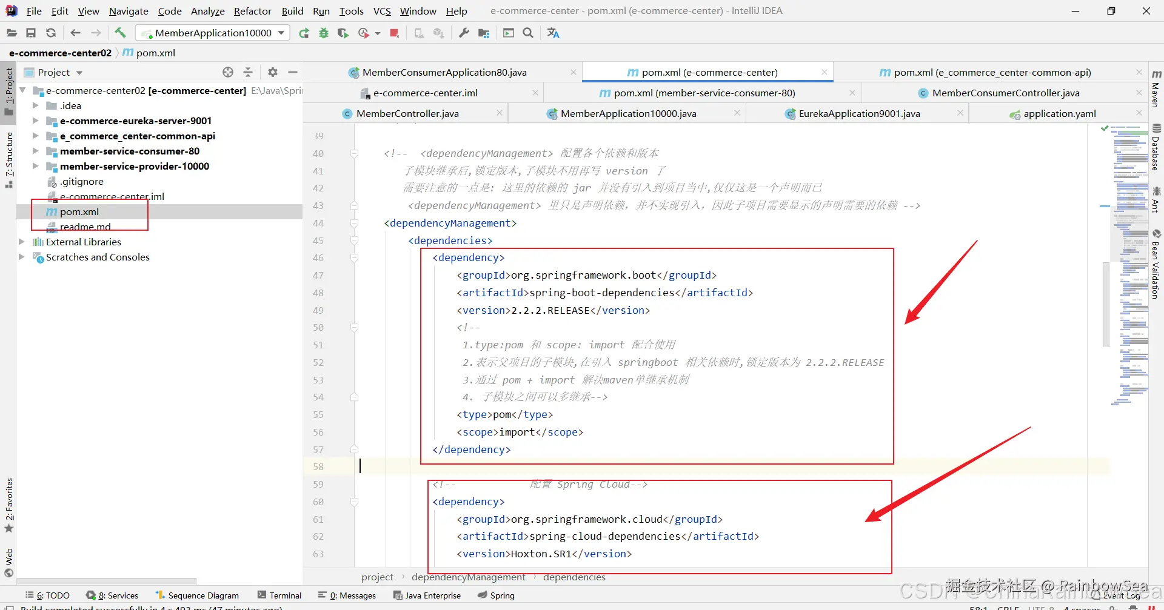
Task: Toggle the Maven side panel
Action: [1156, 89]
